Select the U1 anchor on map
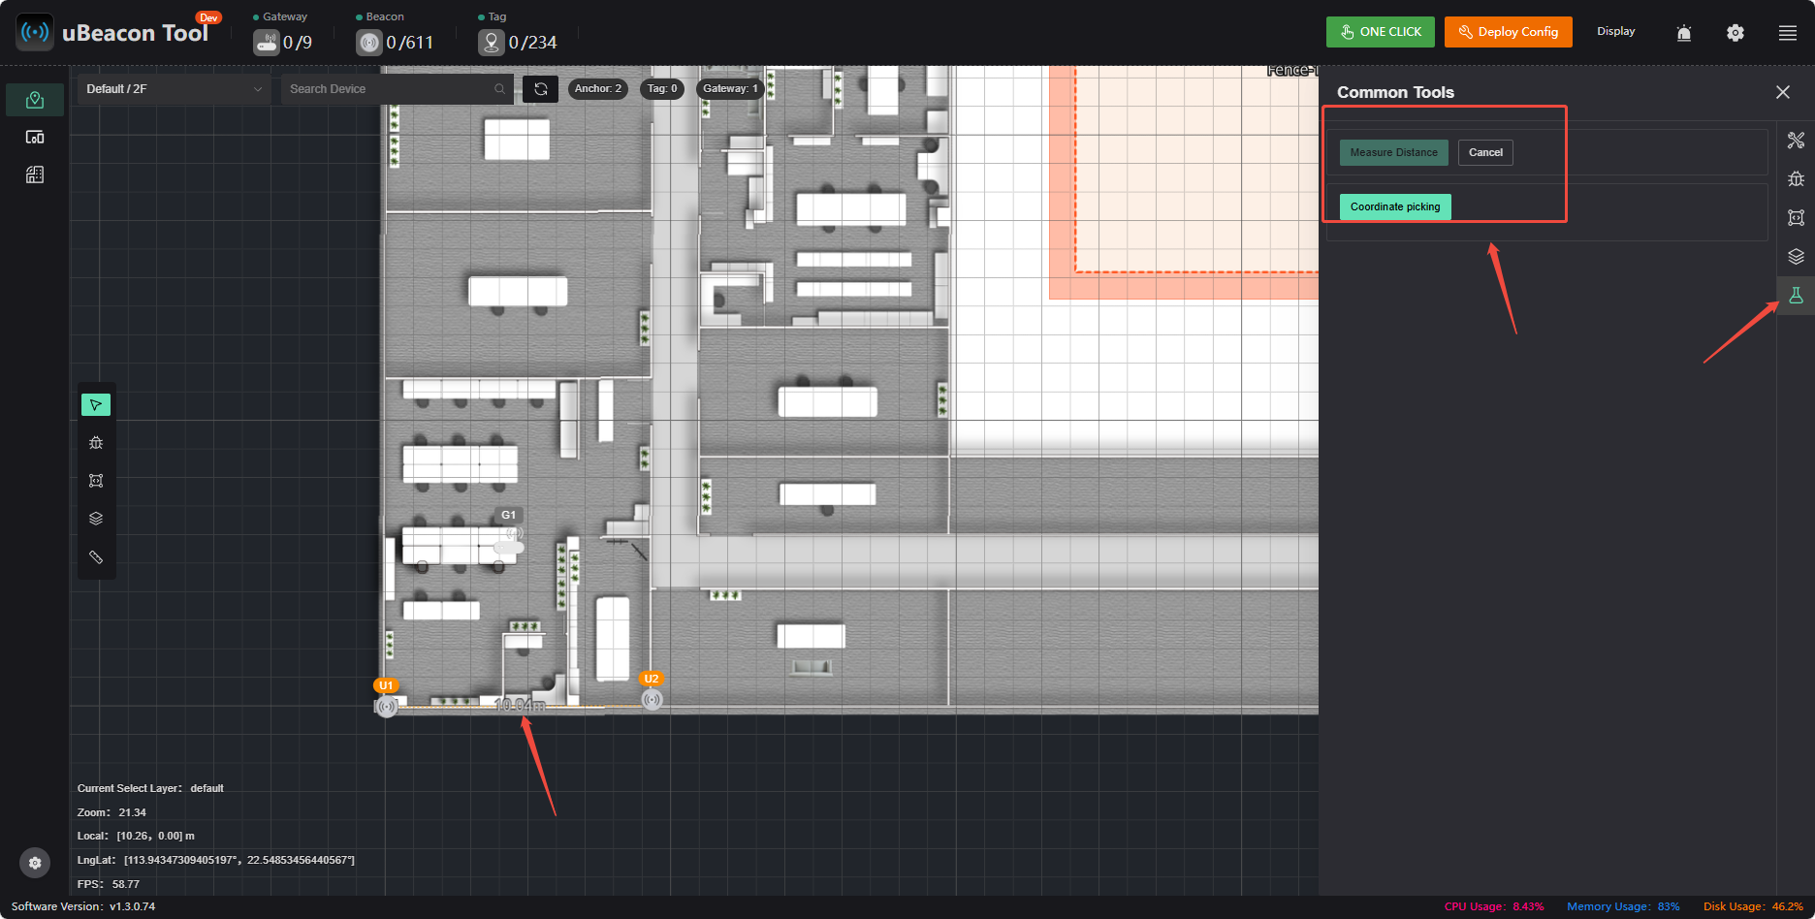The height and width of the screenshot is (919, 1815). (x=387, y=707)
